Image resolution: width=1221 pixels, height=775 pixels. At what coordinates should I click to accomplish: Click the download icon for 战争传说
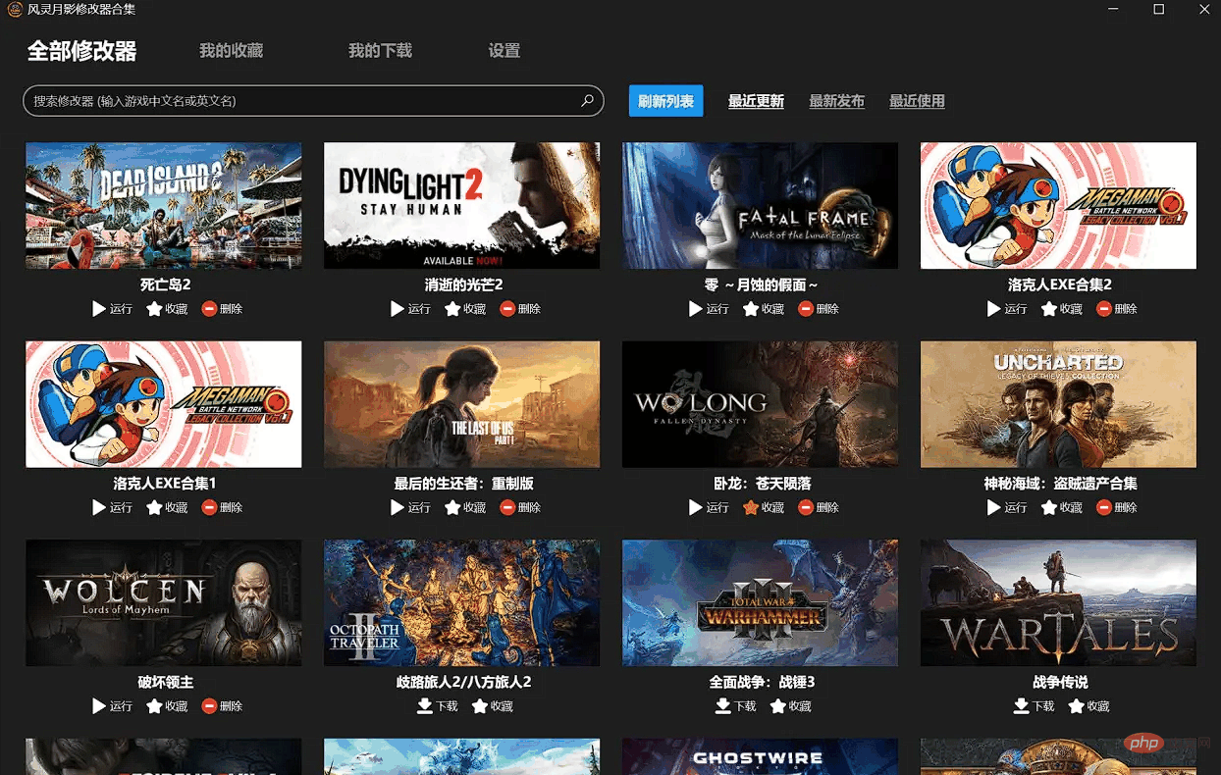[x=1022, y=706]
